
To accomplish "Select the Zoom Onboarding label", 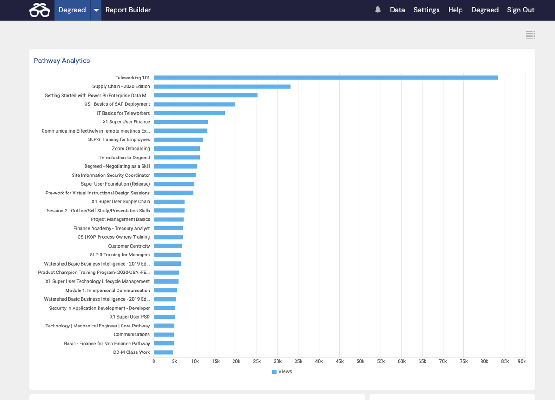I will 131,149.
